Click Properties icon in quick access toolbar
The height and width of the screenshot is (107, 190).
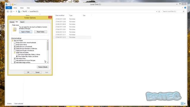pos(10,4)
